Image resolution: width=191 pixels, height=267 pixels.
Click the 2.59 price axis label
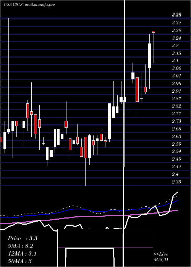(176, 144)
